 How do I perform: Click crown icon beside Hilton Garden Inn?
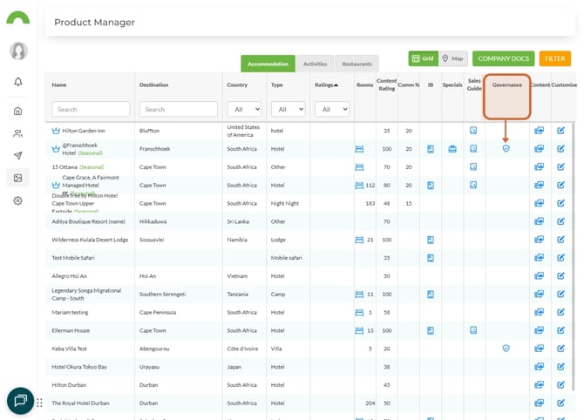point(56,131)
